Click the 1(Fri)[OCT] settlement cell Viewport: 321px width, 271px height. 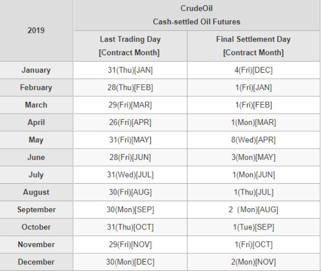[x=254, y=245]
